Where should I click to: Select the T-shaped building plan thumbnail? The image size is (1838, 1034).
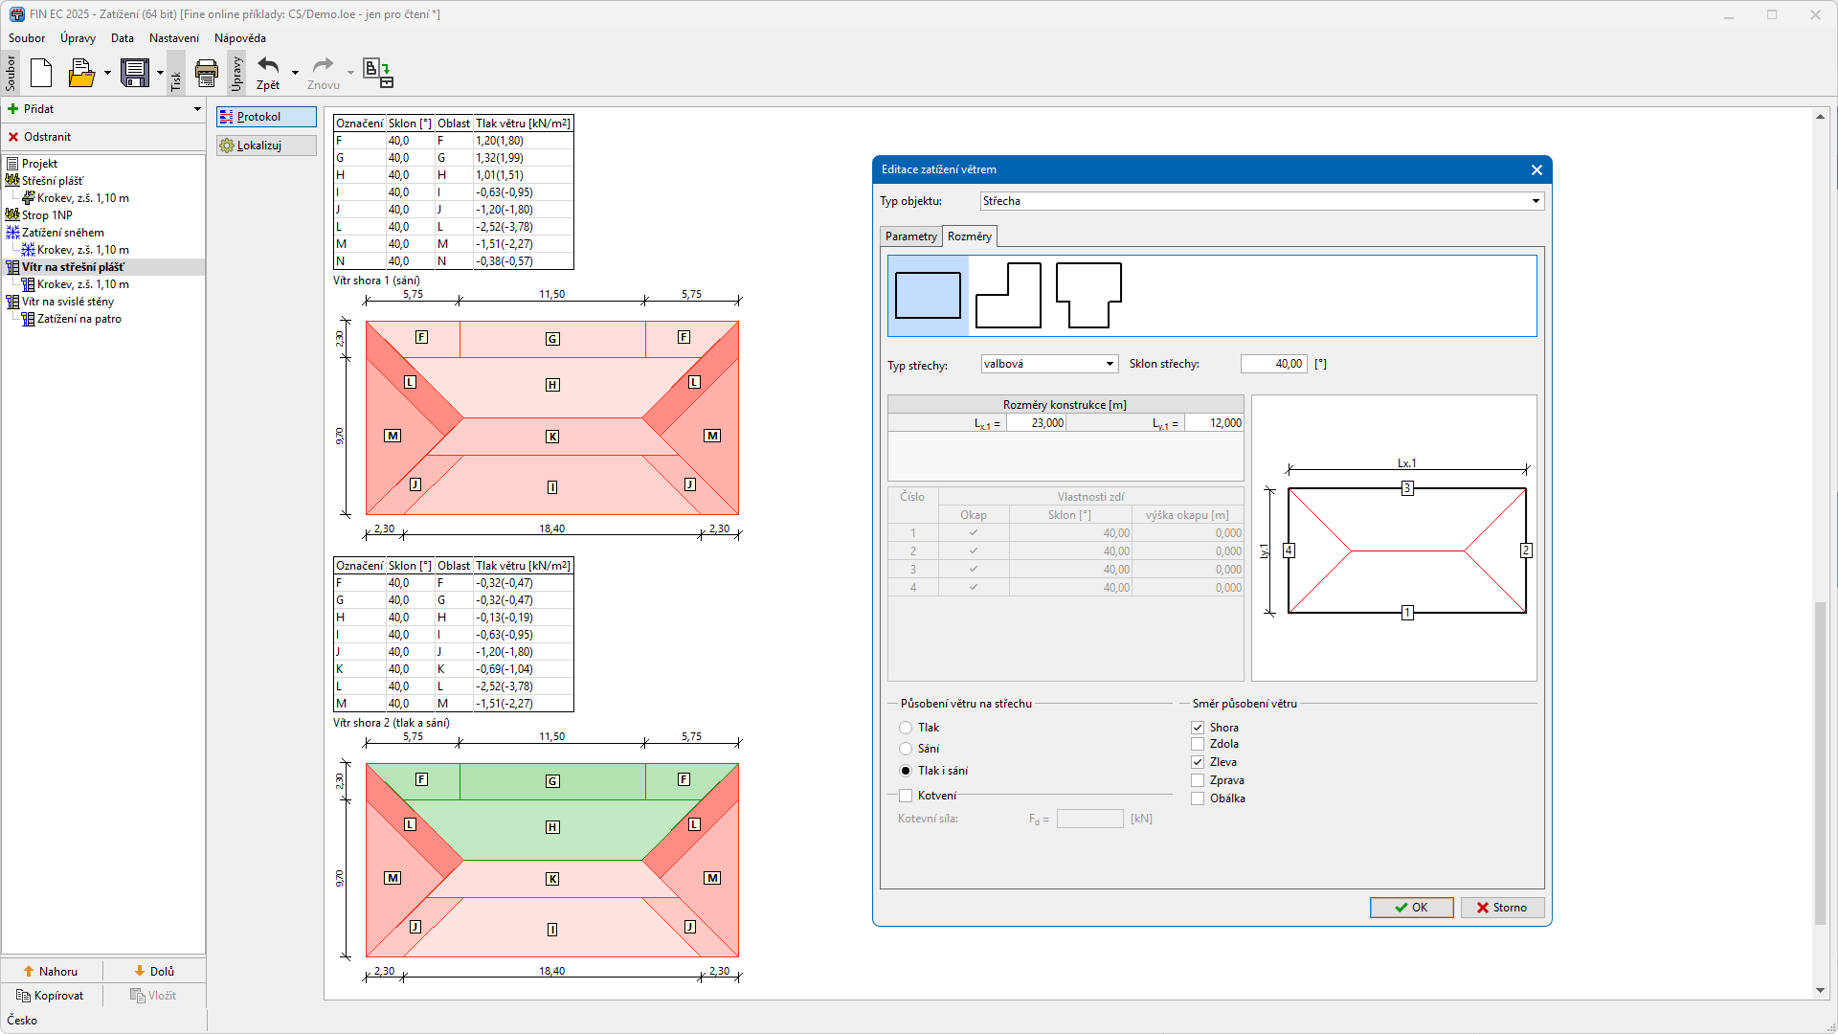pos(1088,296)
